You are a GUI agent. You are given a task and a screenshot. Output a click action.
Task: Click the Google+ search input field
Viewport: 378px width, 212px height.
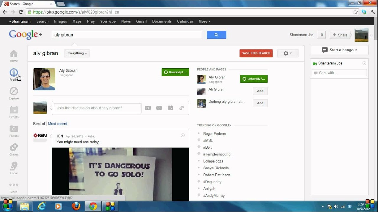(x=127, y=35)
